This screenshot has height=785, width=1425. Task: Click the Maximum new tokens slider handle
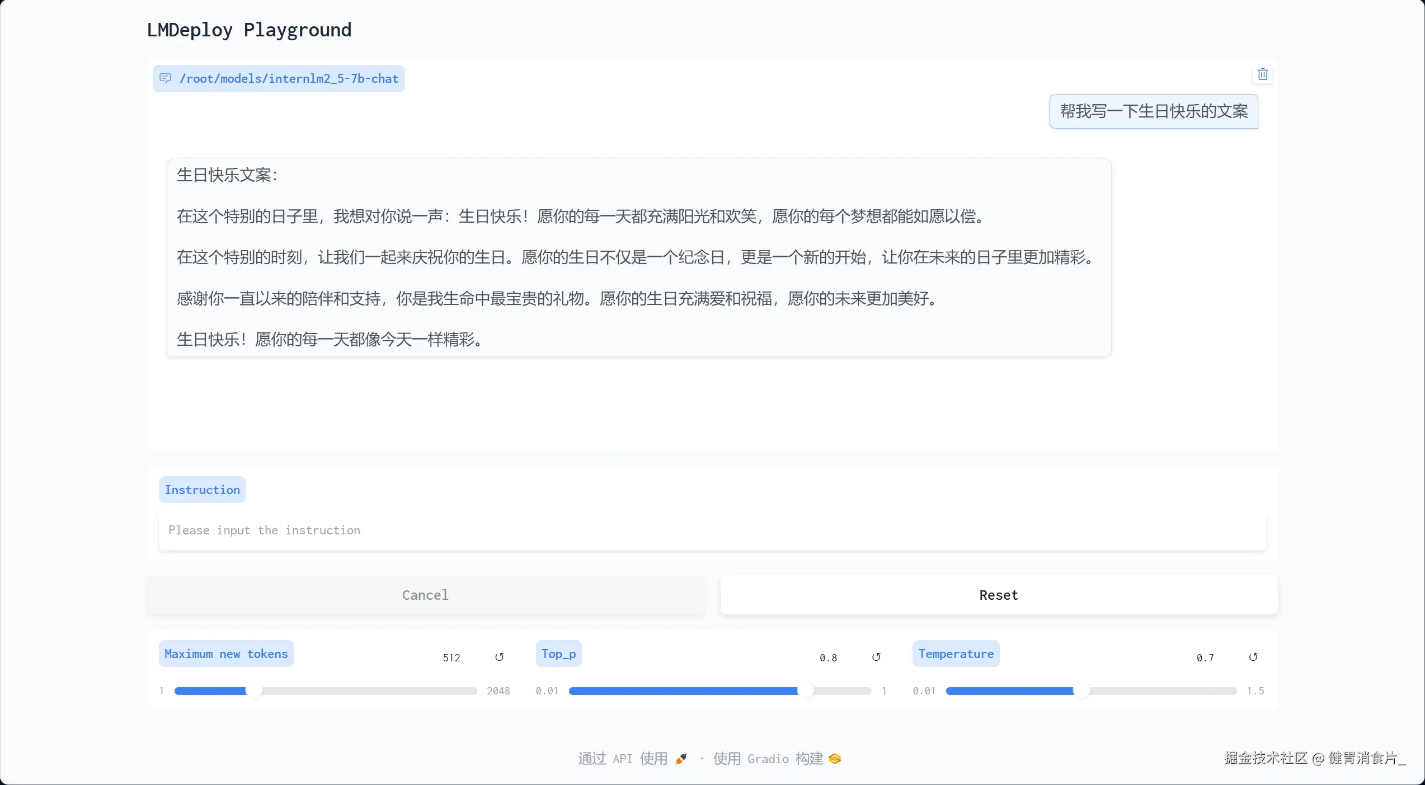[254, 690]
